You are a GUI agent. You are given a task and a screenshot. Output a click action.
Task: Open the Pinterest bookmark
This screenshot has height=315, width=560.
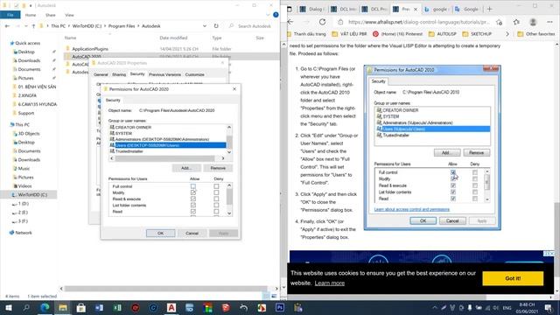pyautogui.click(x=397, y=34)
